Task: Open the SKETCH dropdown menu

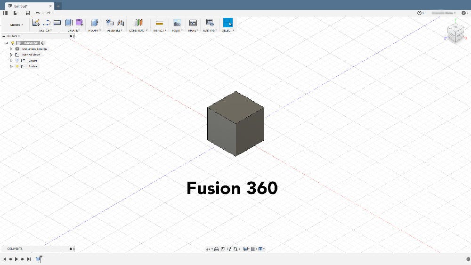Action: [45, 30]
